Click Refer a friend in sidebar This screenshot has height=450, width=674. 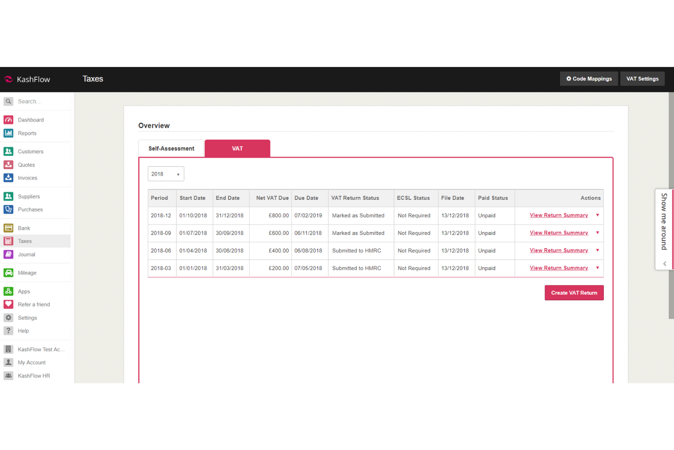tap(34, 304)
